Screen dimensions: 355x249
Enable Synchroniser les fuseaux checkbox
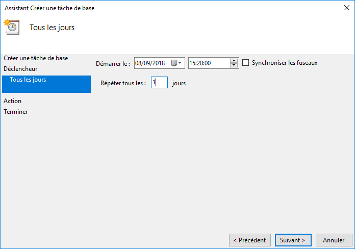(x=245, y=63)
